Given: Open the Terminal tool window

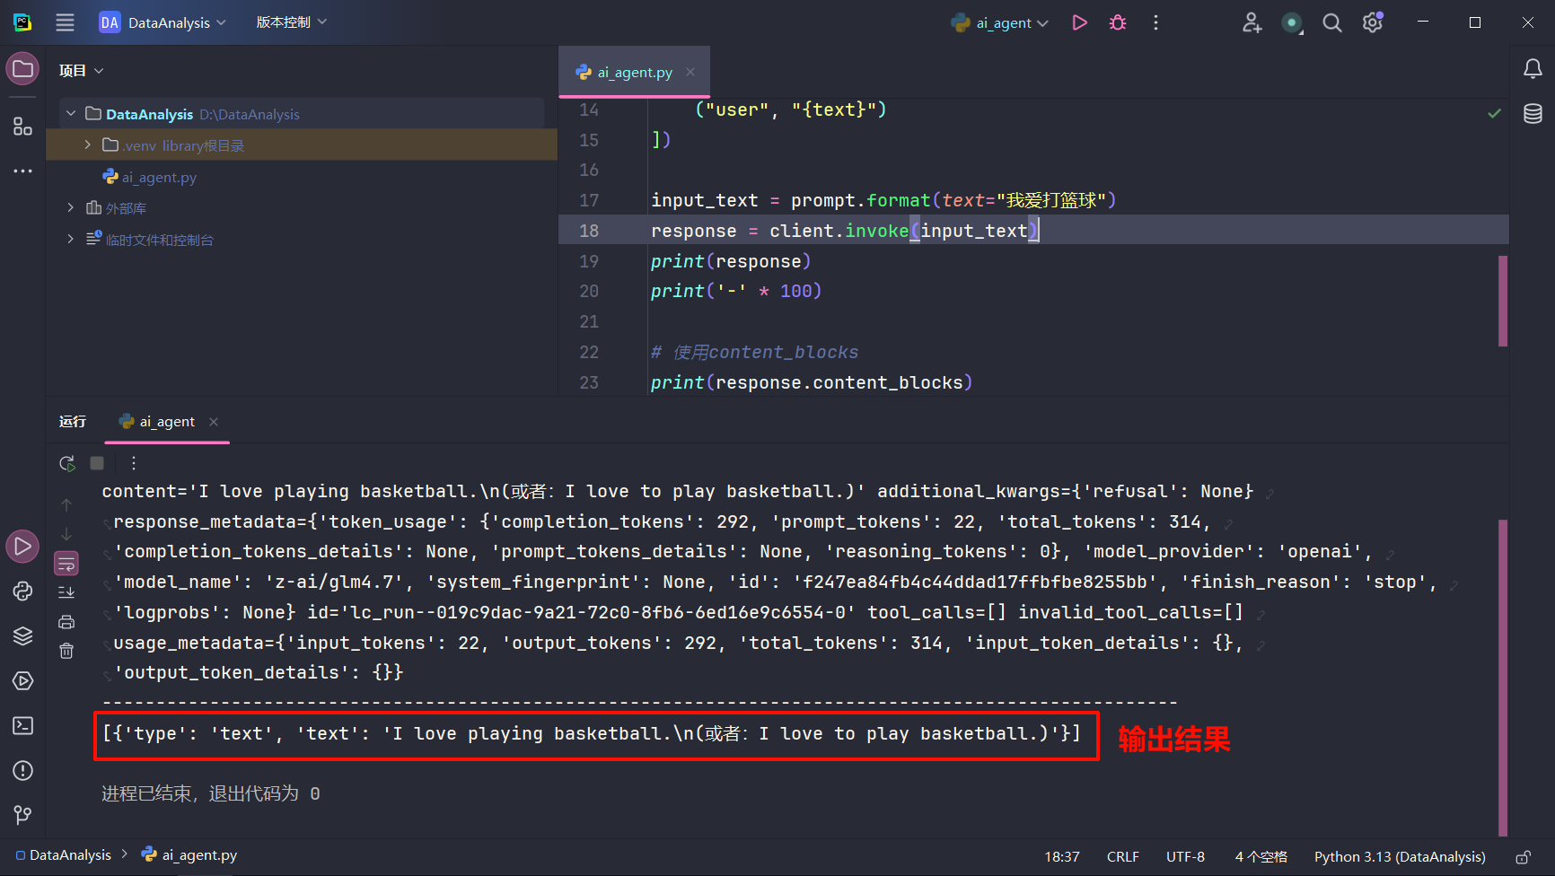Looking at the screenshot, I should click(x=22, y=725).
